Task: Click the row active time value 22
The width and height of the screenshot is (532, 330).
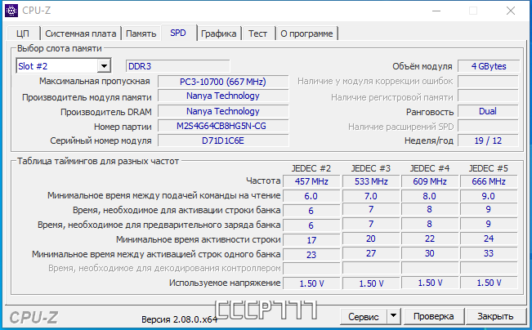Action: (430, 239)
